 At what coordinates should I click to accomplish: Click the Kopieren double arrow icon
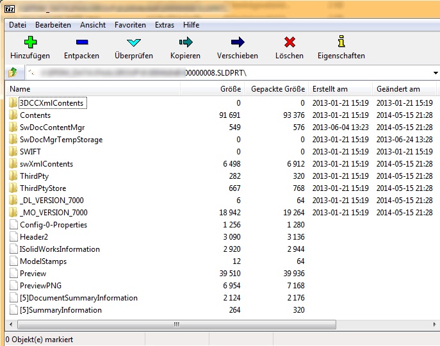tap(186, 42)
